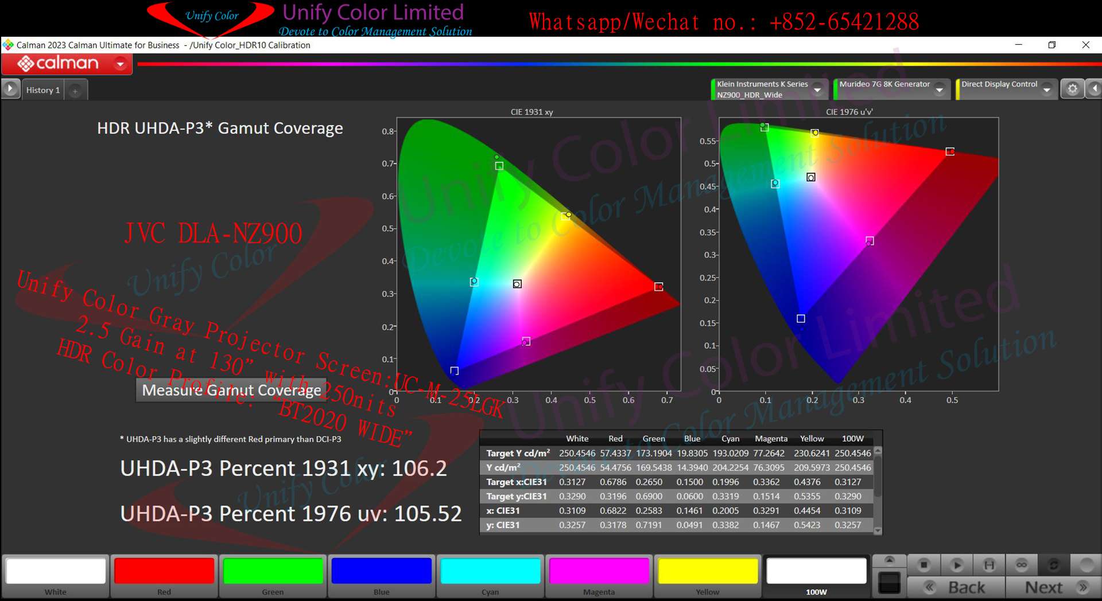Select the Cyan color patch

click(x=490, y=576)
